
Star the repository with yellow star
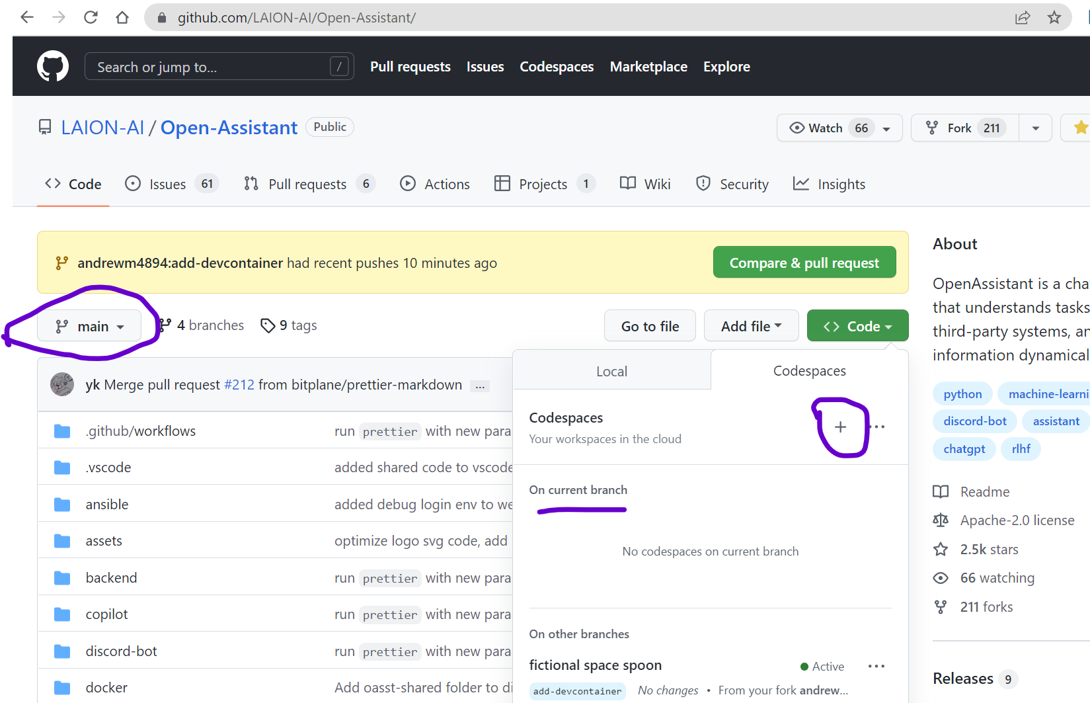tap(1080, 128)
